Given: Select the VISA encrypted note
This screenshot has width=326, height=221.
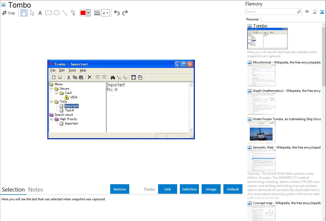Looking at the screenshot, I should tap(73, 97).
